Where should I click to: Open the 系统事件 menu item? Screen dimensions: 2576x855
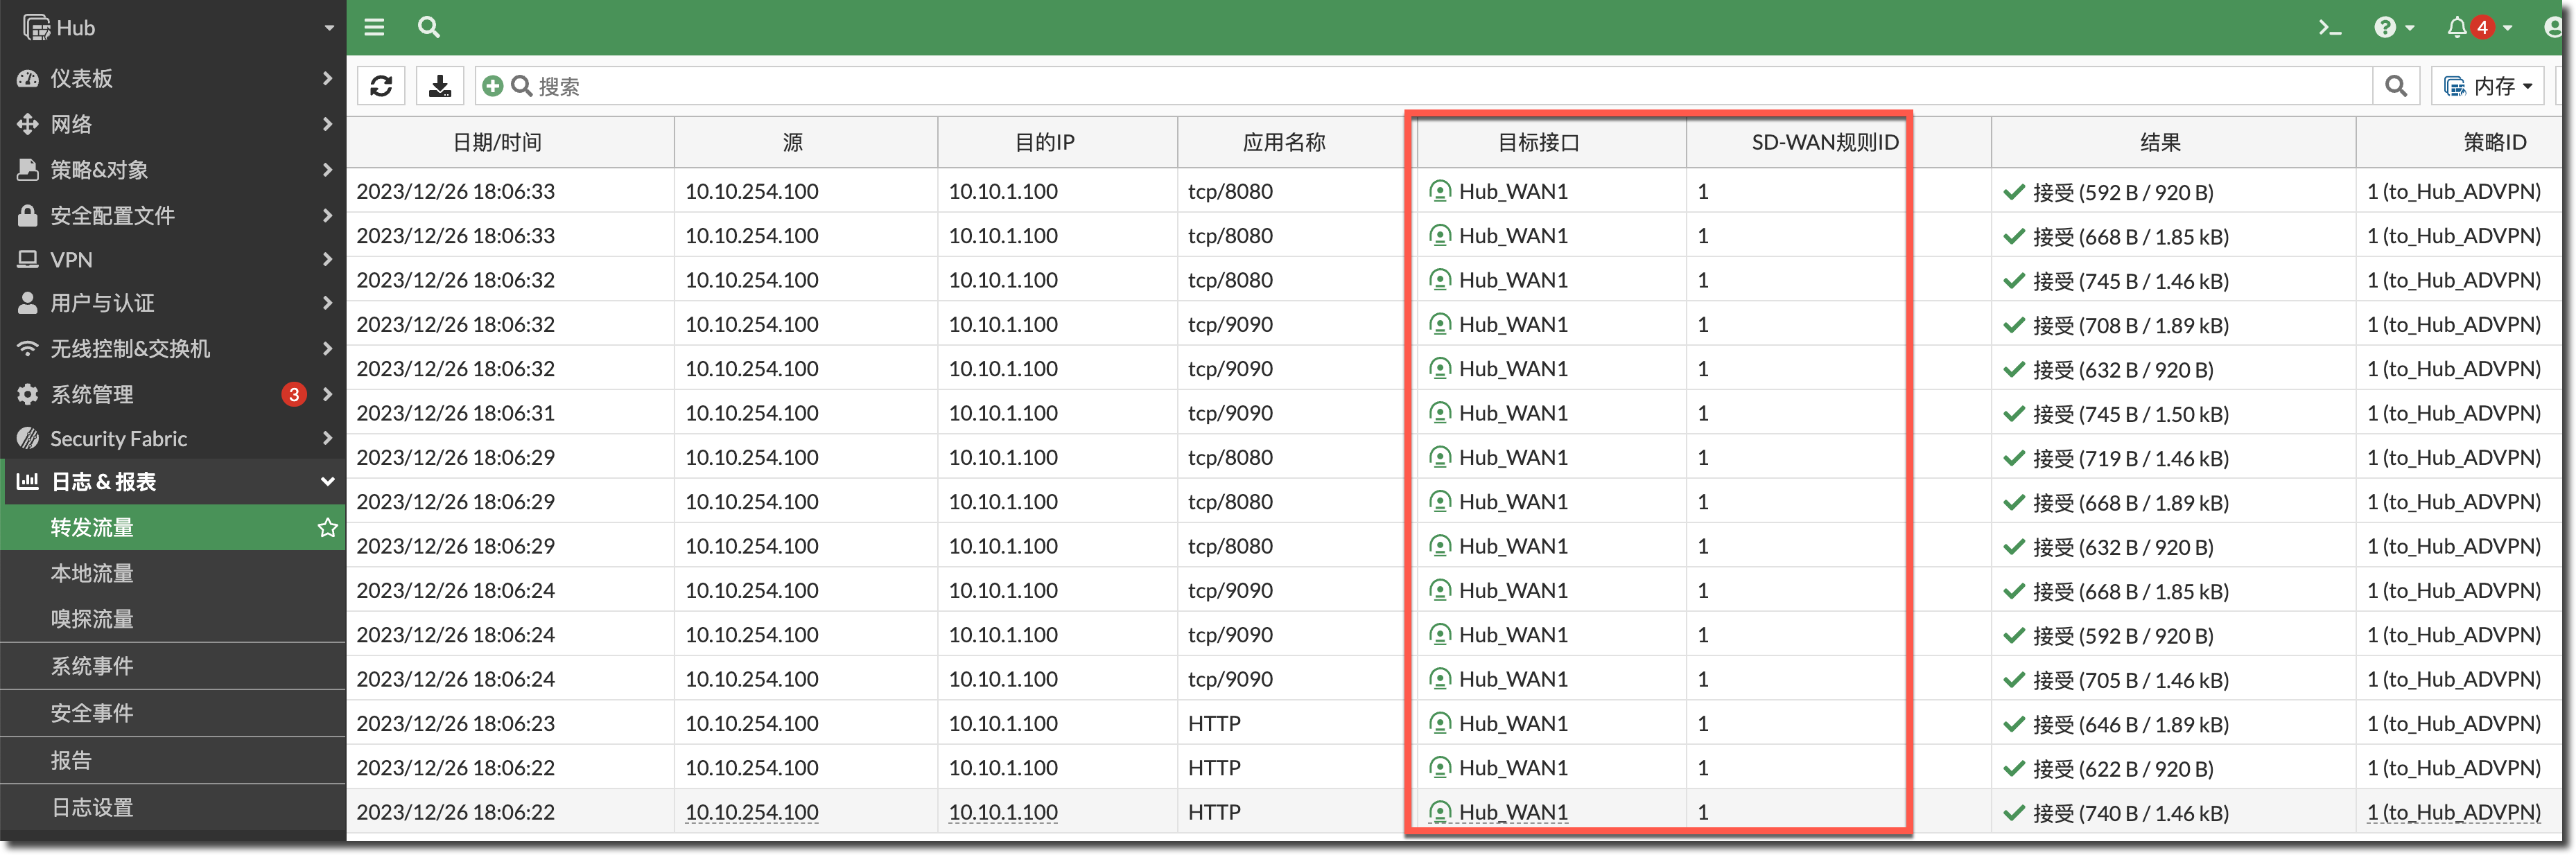point(92,666)
